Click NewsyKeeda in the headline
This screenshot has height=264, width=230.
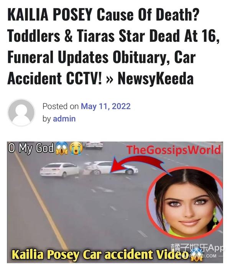click(x=156, y=78)
